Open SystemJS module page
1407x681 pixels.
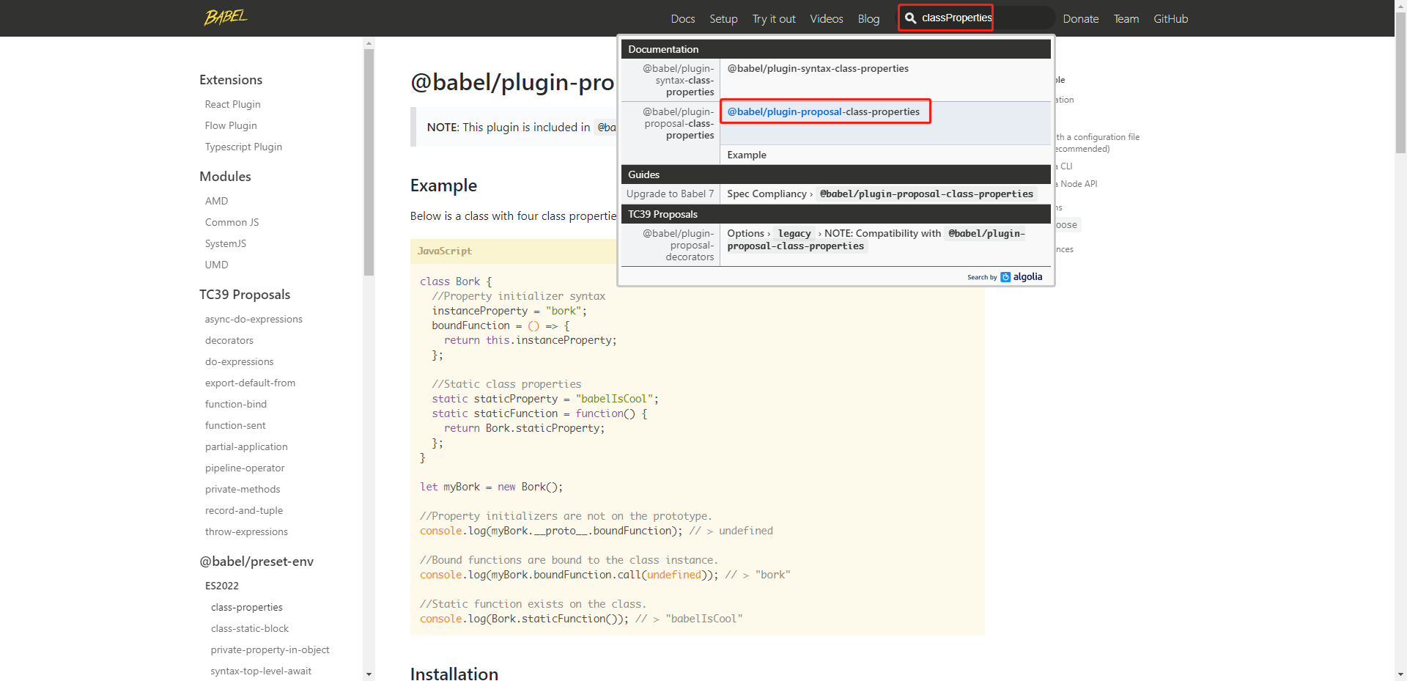pos(226,243)
